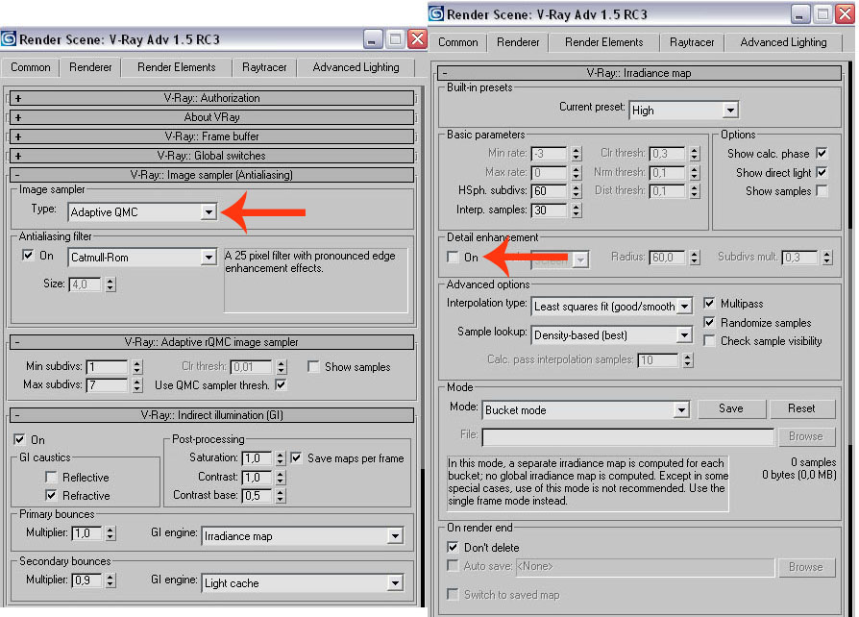Adjust Min subdivs spinner arrows

[x=137, y=366]
